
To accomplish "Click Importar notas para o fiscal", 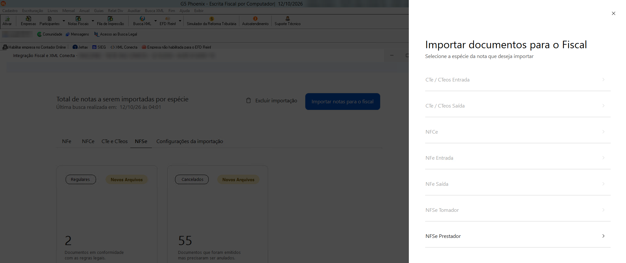I will tap(343, 102).
